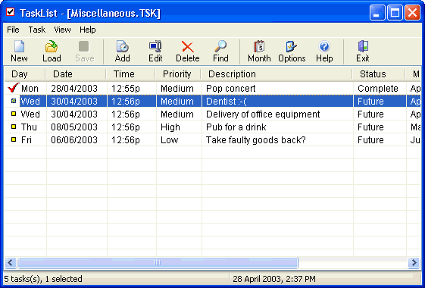This screenshot has height=288, width=425.
Task: Sort by the Description column header
Action: coord(277,74)
